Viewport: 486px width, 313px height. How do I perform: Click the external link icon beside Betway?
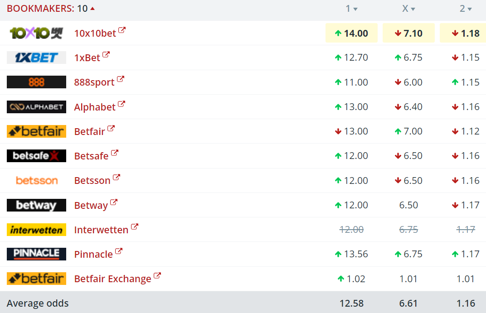[x=114, y=202]
